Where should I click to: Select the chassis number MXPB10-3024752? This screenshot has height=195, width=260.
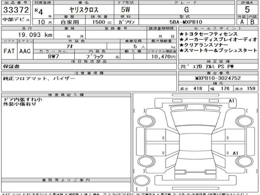pos(218,78)
